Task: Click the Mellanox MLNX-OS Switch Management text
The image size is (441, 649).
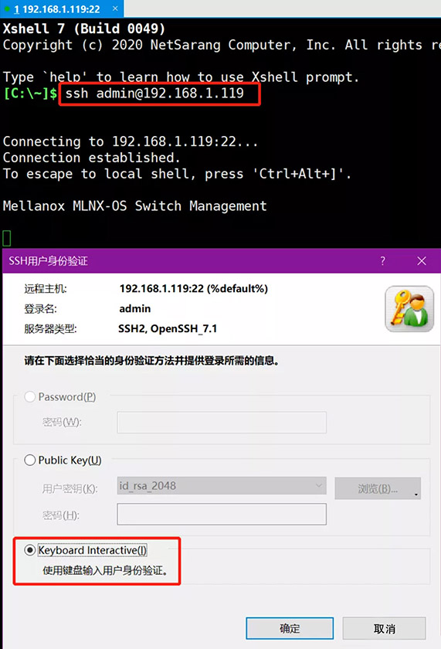Action: pyautogui.click(x=135, y=206)
